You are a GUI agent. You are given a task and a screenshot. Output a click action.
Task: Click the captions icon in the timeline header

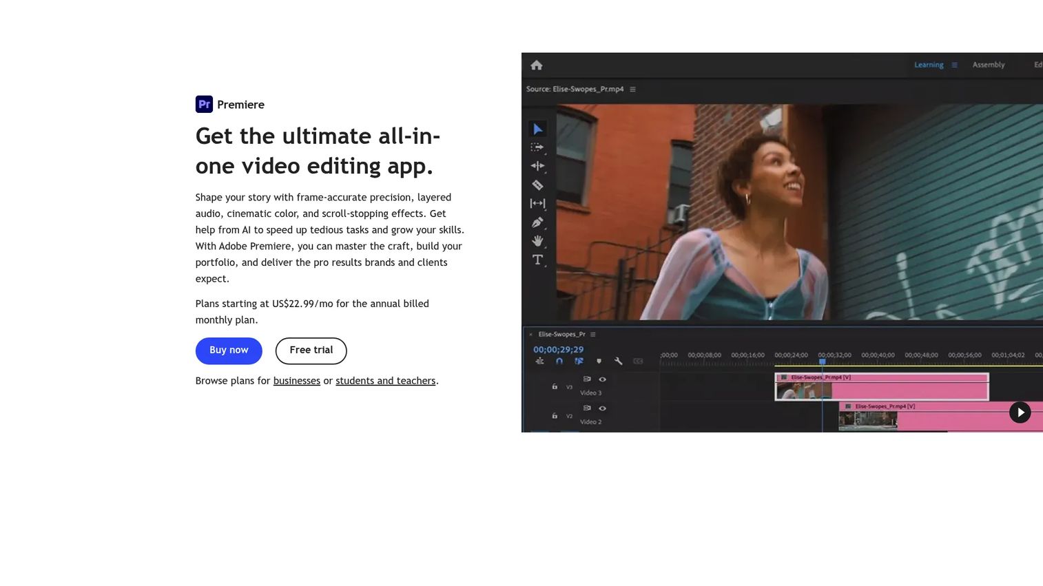pos(638,361)
